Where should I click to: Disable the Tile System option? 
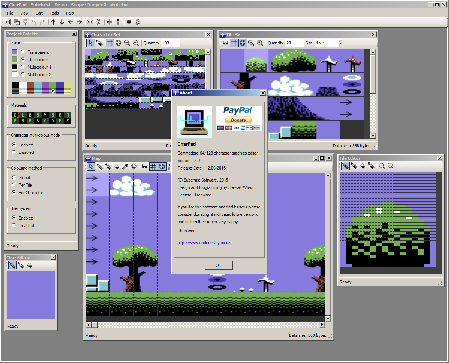pos(14,225)
